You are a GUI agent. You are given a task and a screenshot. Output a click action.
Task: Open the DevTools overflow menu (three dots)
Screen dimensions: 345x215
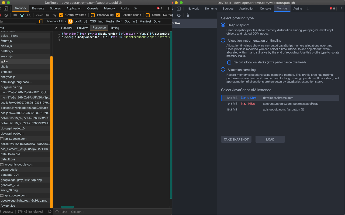[x=168, y=9]
